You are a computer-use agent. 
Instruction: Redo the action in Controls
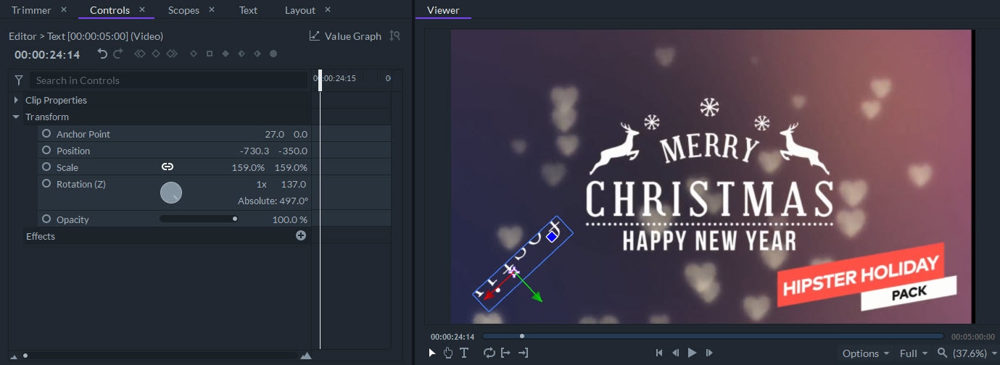(117, 54)
